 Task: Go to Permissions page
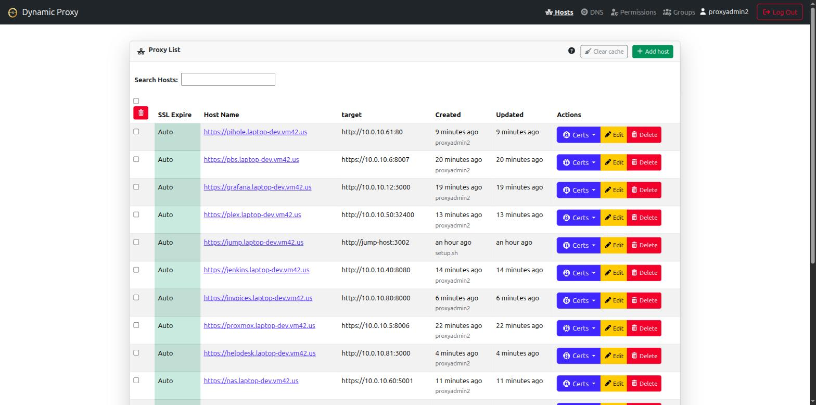click(x=633, y=12)
